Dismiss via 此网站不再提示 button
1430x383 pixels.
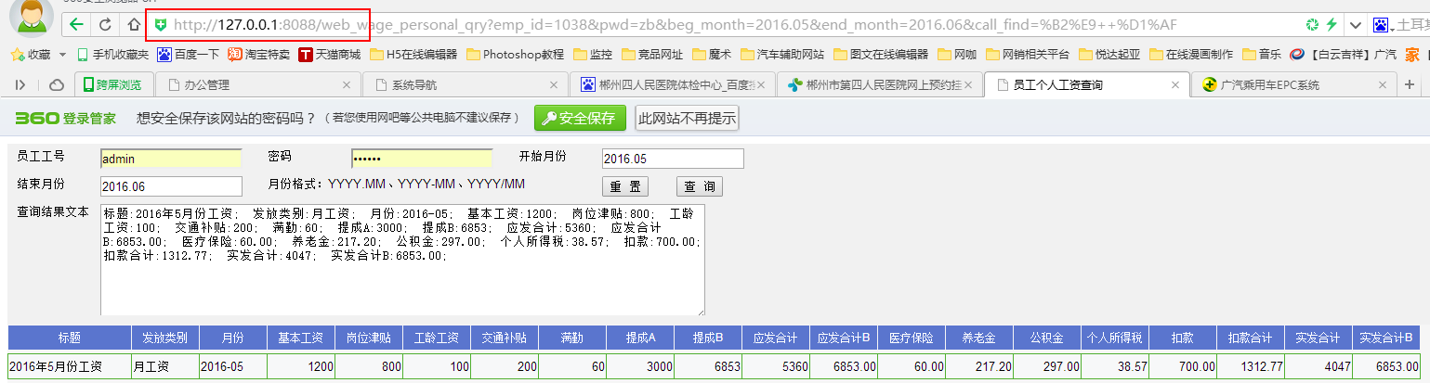tap(687, 118)
